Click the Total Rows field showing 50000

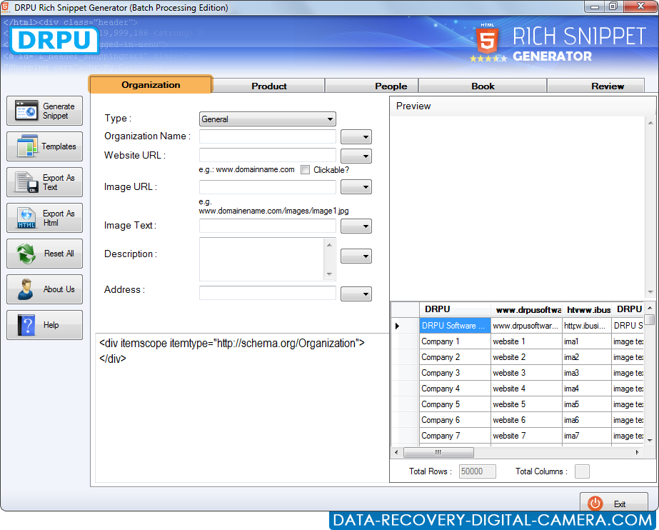(x=478, y=471)
